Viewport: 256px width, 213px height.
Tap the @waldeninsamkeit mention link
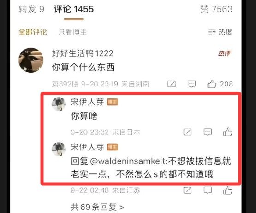(128, 161)
